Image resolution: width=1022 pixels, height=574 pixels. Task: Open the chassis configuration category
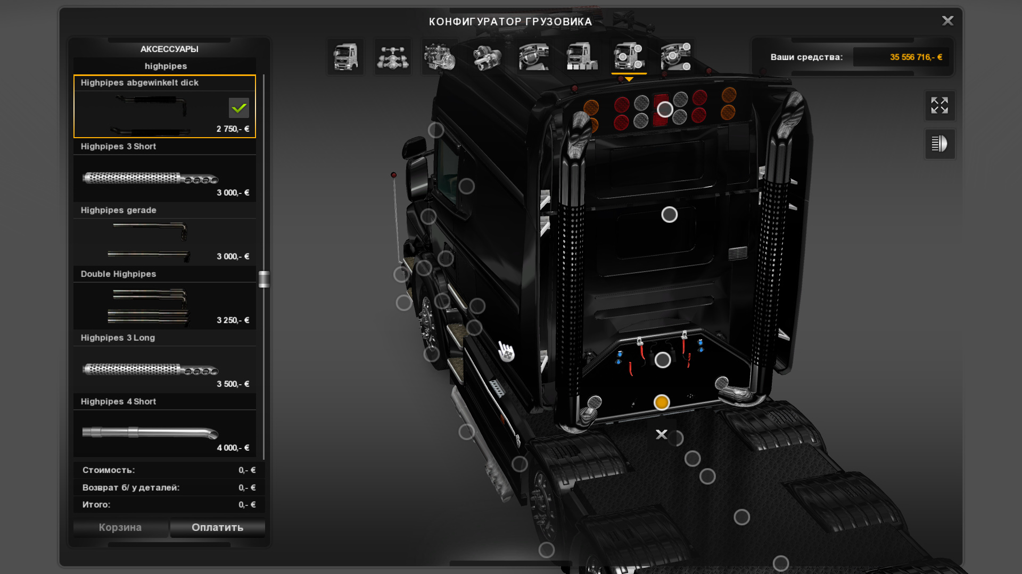coord(393,56)
